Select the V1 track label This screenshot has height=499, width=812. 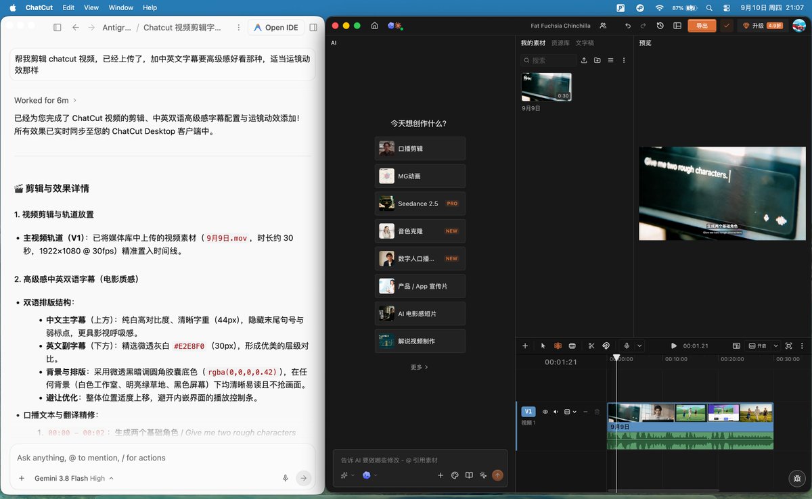tap(528, 411)
